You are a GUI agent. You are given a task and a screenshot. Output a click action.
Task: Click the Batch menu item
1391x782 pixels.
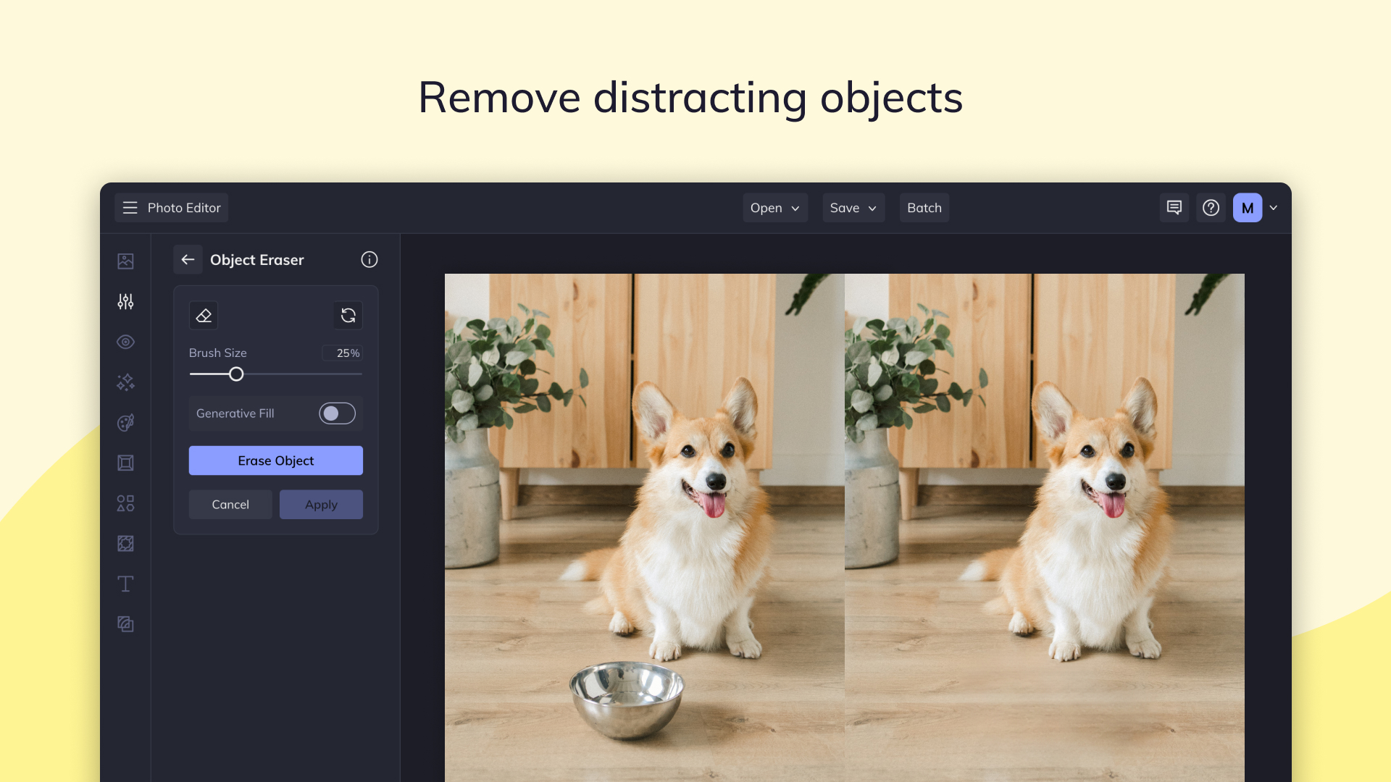click(x=924, y=208)
